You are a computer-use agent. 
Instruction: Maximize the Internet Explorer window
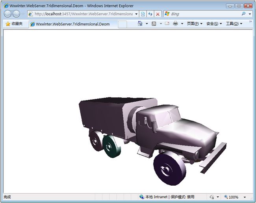click(239, 6)
